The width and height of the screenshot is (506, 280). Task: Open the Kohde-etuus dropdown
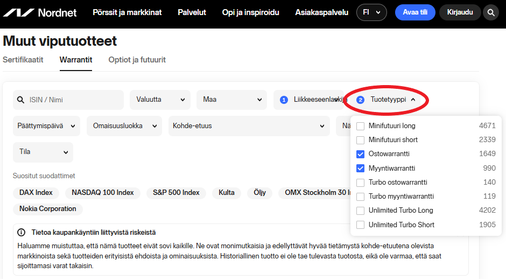[x=249, y=126]
